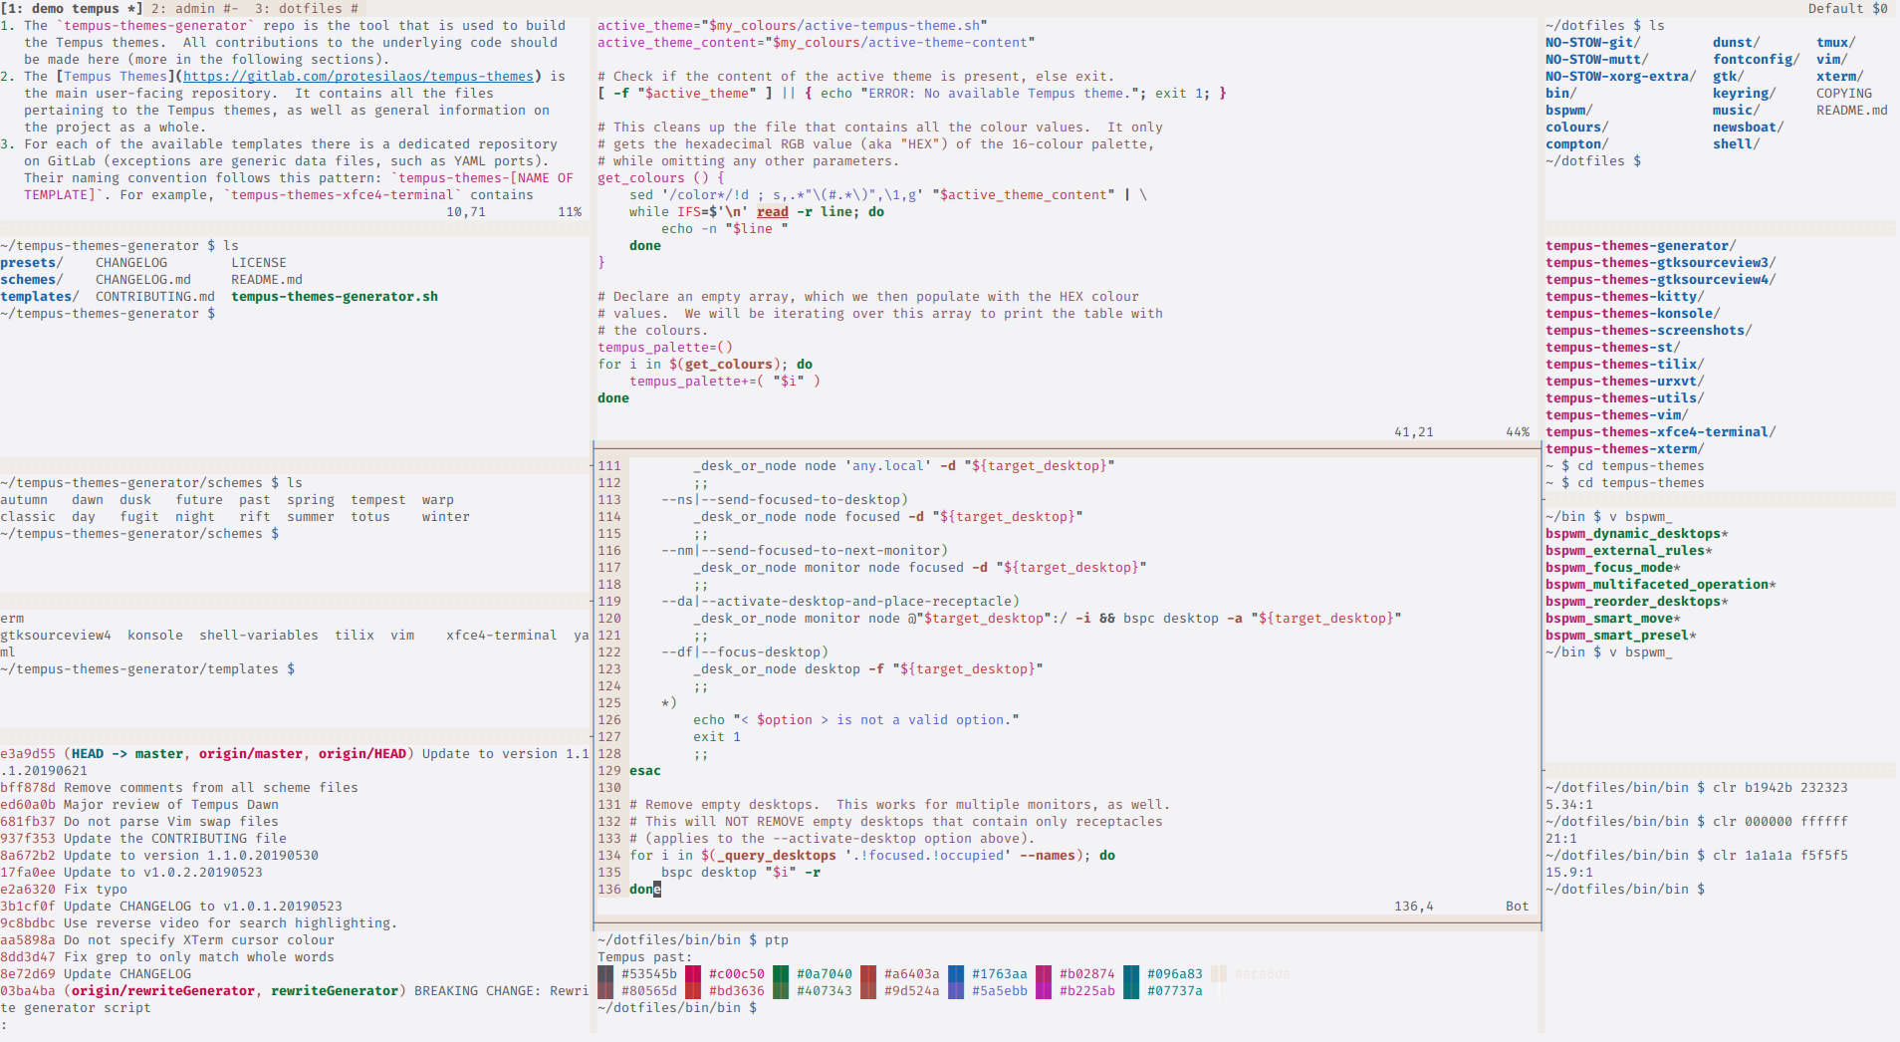1900x1042 pixels.
Task: Click 'README.md' in the dotfiles listing
Action: click(1852, 111)
